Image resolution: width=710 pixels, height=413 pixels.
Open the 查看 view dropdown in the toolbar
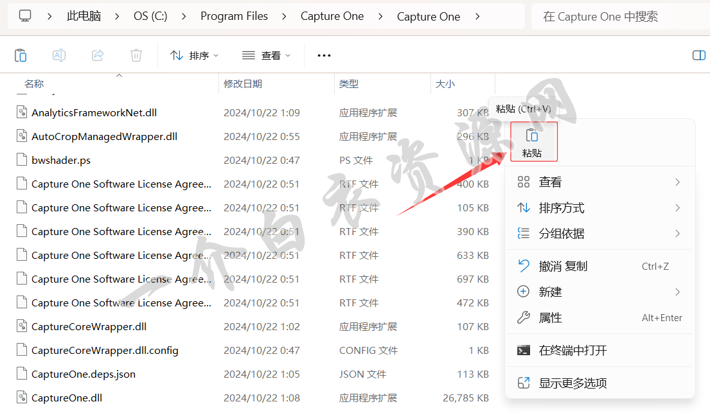click(266, 55)
